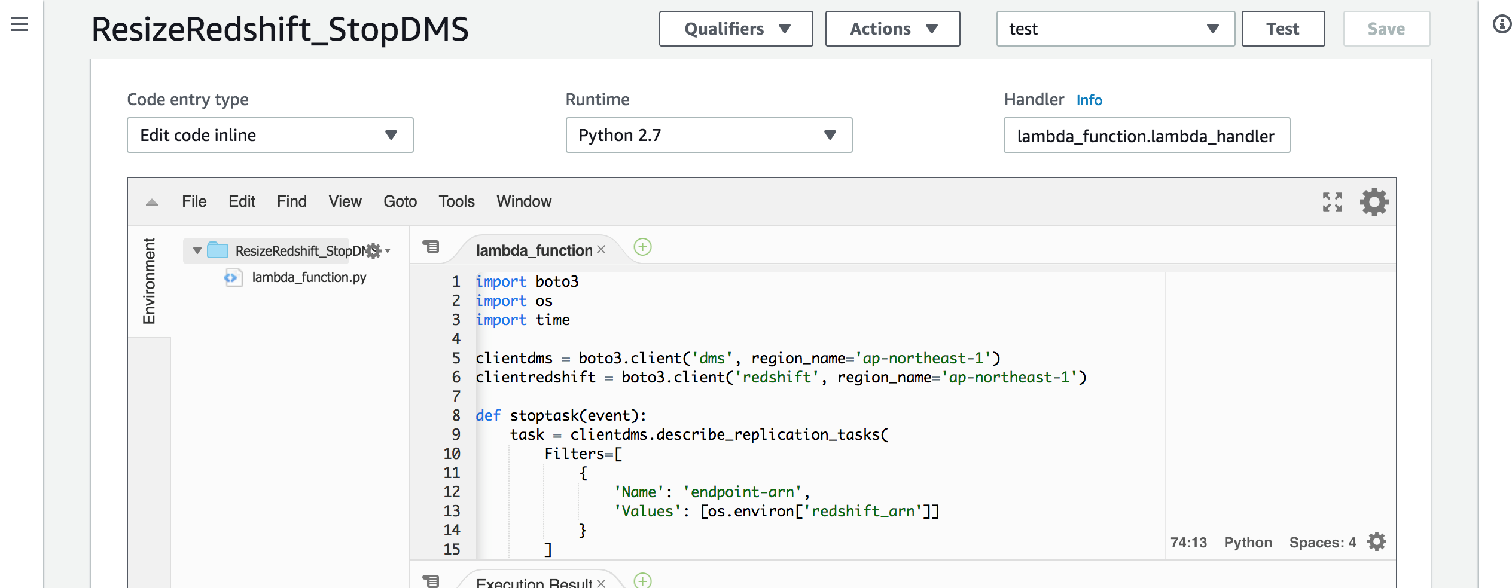Click the 'Values' redshift_arn line
Image resolution: width=1512 pixels, height=588 pixels.
point(776,511)
